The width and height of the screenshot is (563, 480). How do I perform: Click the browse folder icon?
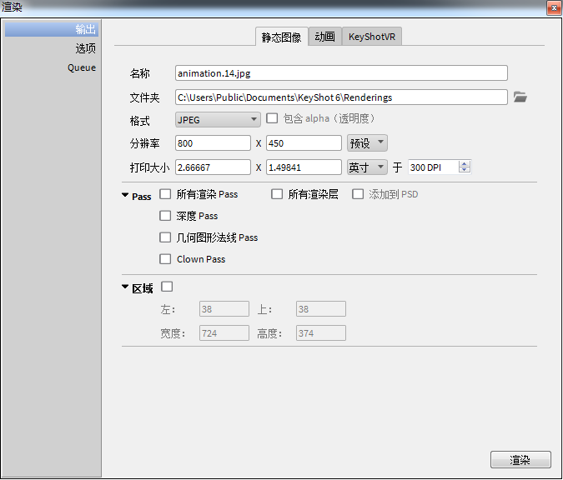point(520,97)
